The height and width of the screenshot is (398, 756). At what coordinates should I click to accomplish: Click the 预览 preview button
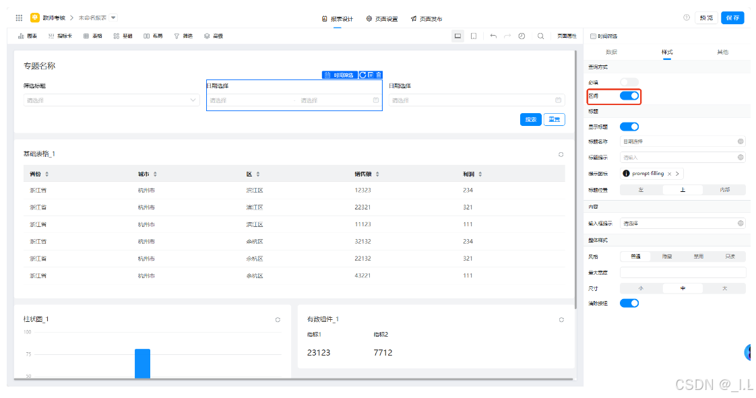[x=706, y=18]
